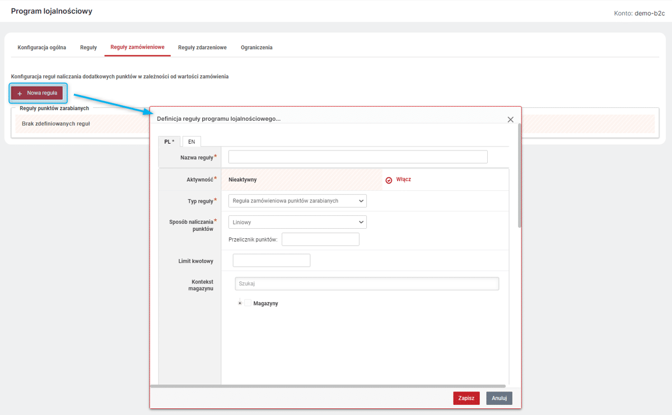Open the Sposób naliczania punktów dropdown
The height and width of the screenshot is (415, 672).
click(297, 222)
